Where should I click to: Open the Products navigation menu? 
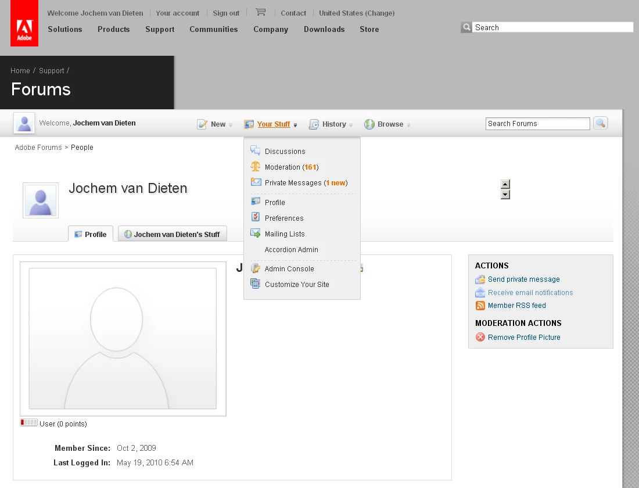click(114, 30)
